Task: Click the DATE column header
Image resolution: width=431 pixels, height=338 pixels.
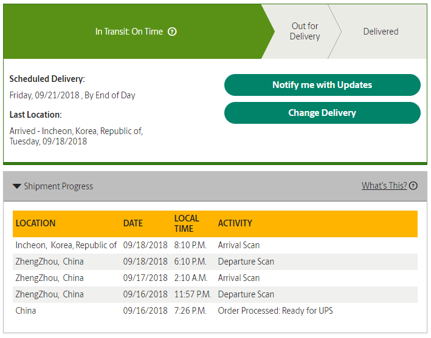Action: pyautogui.click(x=133, y=223)
